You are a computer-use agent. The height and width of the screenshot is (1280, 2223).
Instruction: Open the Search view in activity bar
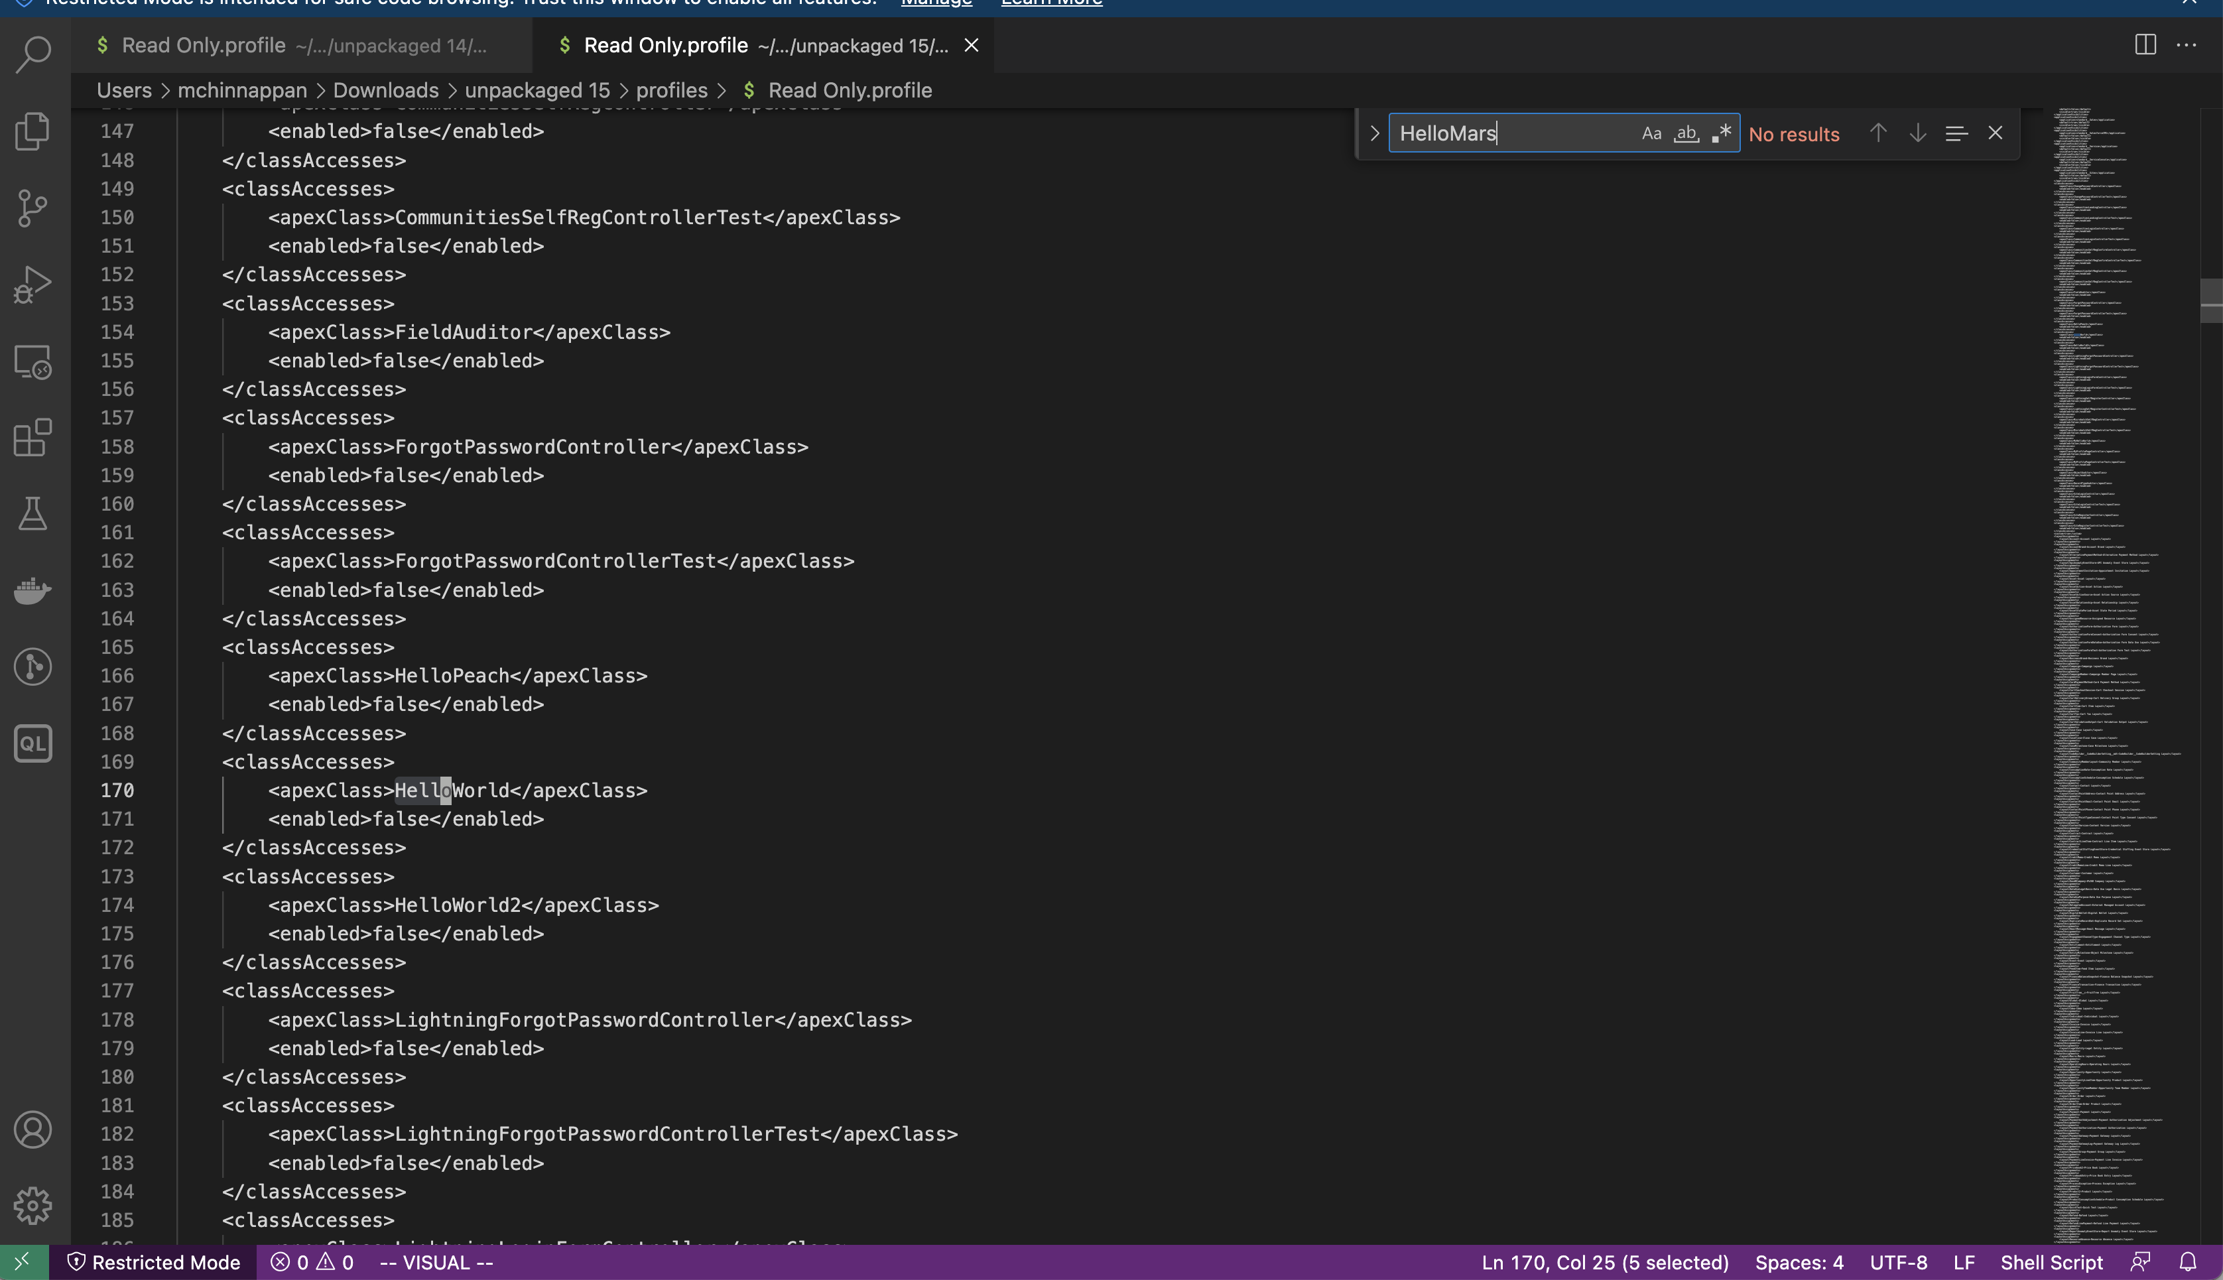(33, 54)
